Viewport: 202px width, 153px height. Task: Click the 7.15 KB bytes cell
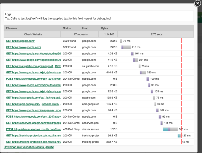112,66
